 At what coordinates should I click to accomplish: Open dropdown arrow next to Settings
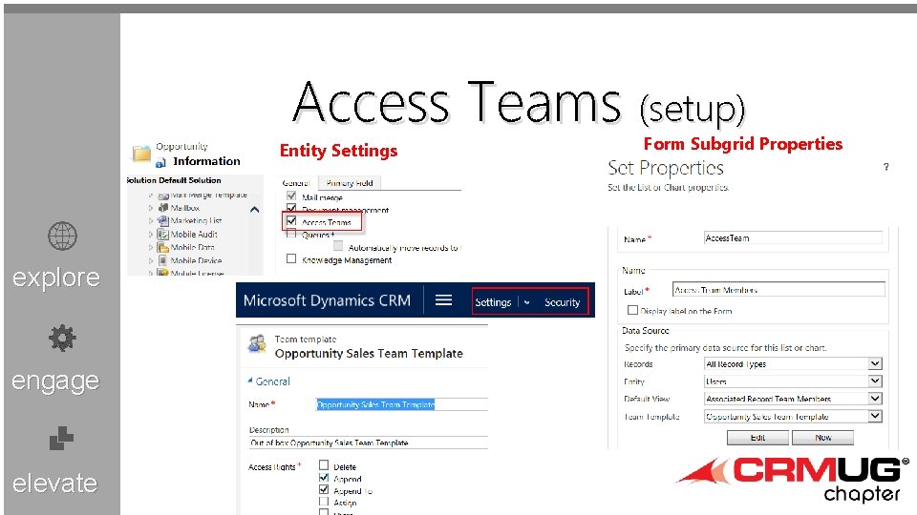point(527,302)
